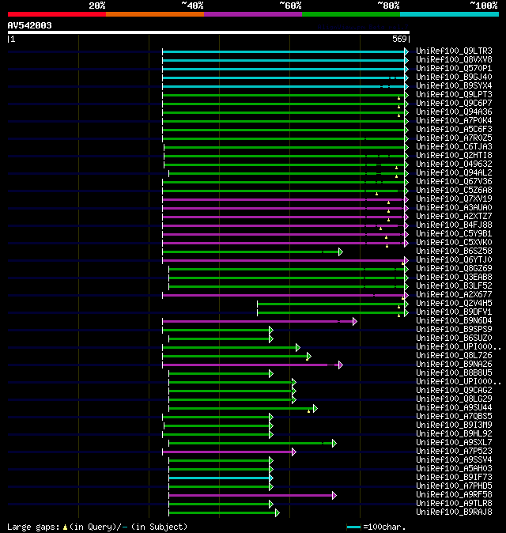Screen dimensions: 506x533
Task: Select the UniRef100_Q8GZ69 label
Action: [x=454, y=269]
